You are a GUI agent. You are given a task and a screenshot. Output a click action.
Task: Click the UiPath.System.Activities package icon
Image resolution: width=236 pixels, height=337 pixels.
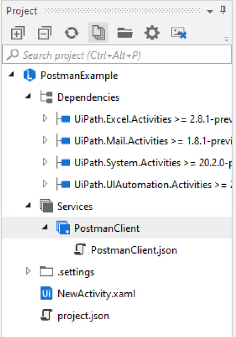(63, 162)
